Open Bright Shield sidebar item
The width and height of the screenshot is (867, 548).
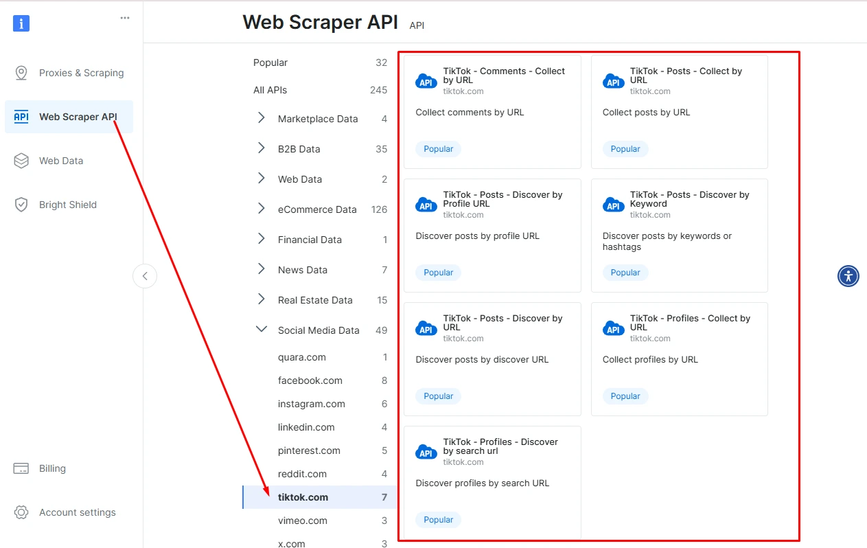coord(69,205)
